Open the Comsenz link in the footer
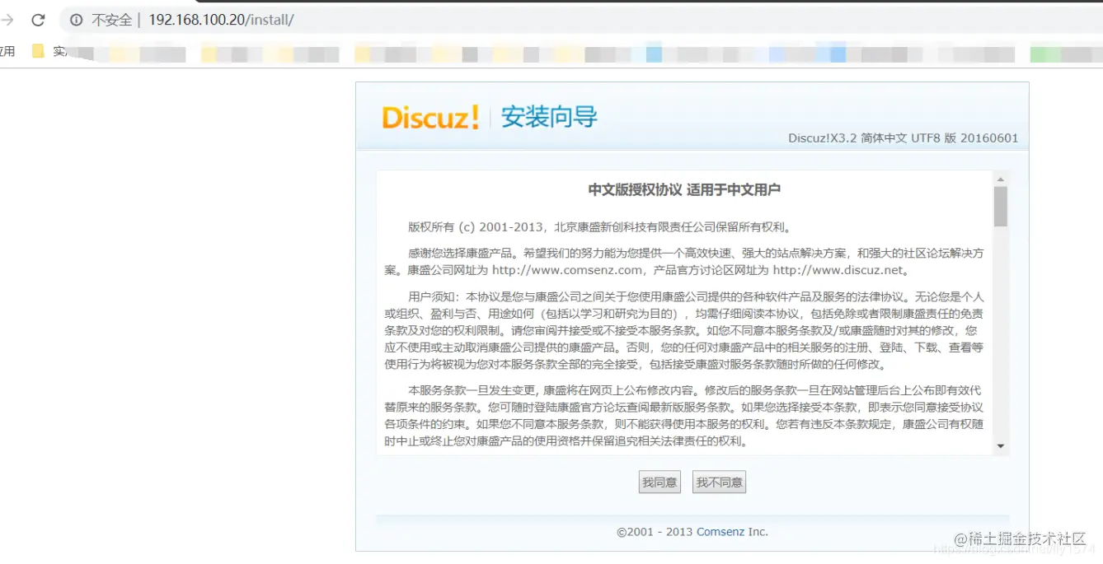 click(x=720, y=532)
